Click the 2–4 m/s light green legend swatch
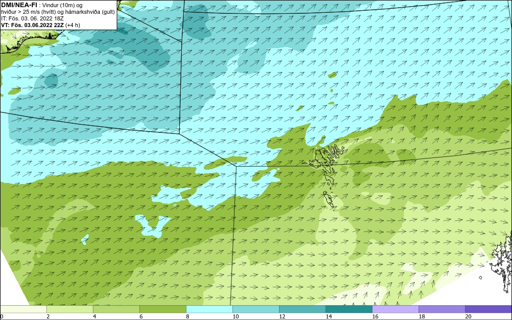Viewport: 512px width, 320px height. 70,309
